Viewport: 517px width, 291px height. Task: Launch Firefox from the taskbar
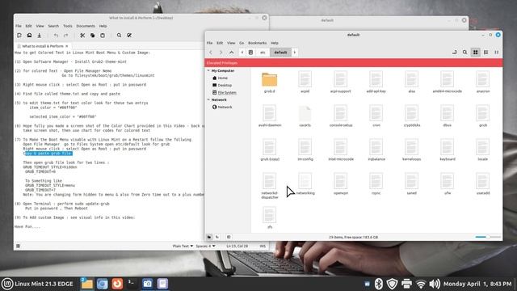pos(117,284)
